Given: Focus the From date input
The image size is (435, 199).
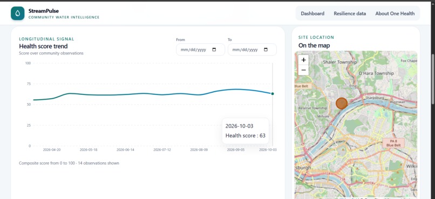Looking at the screenshot, I should tap(200, 50).
